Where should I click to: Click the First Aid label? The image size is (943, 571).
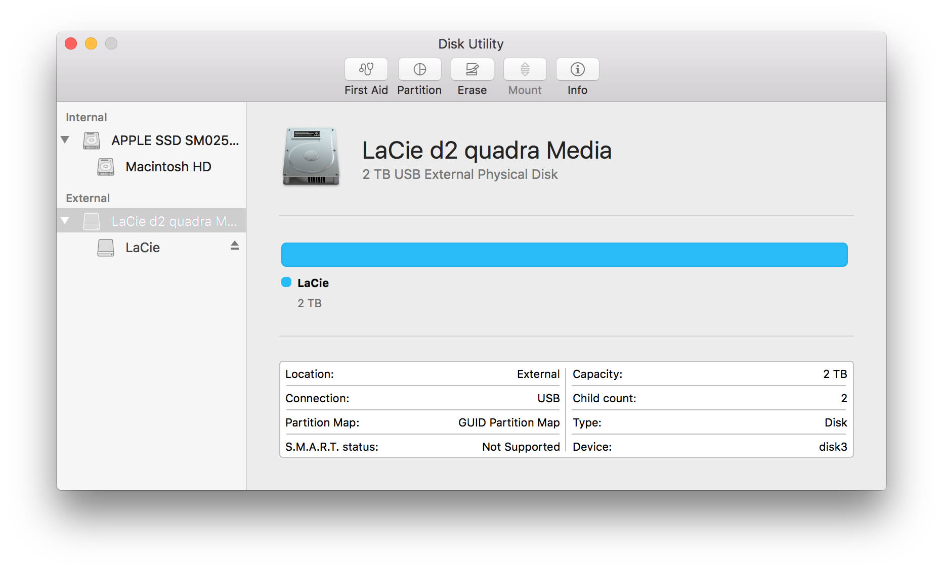[x=366, y=90]
